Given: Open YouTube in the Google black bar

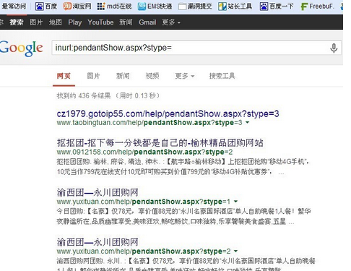Looking at the screenshot, I should coord(100,22).
